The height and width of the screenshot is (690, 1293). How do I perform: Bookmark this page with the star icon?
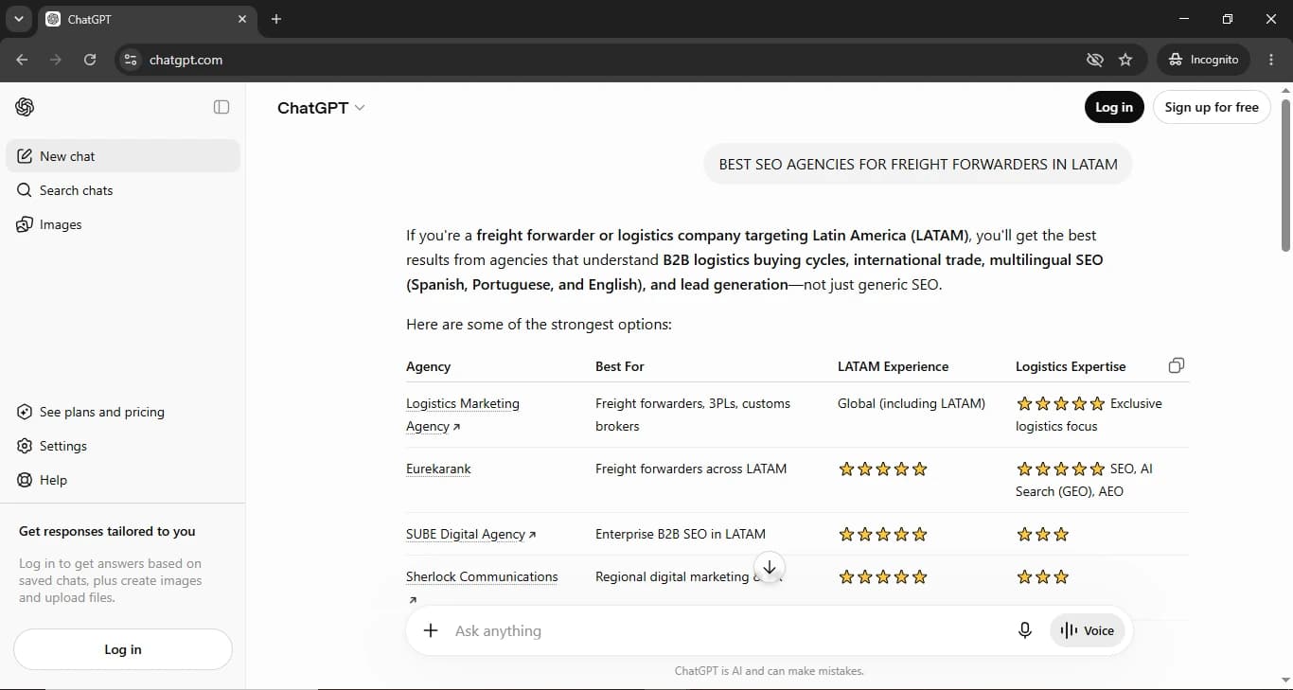pos(1125,60)
